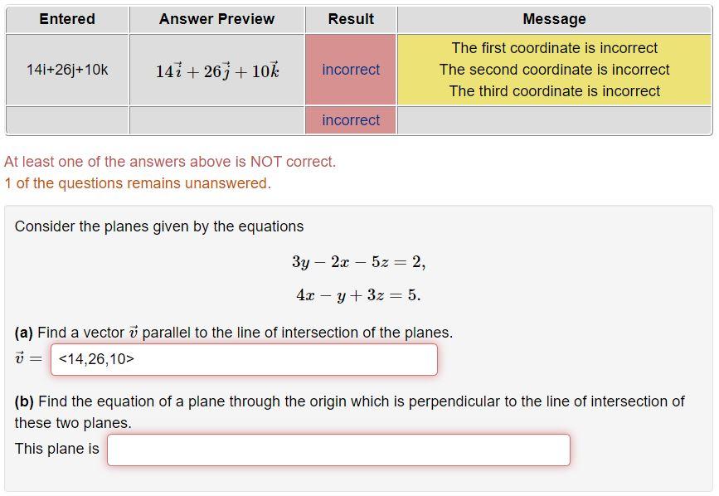Click the equation 3y−2x−5z=2
The height and width of the screenshot is (496, 719).
coord(358,260)
